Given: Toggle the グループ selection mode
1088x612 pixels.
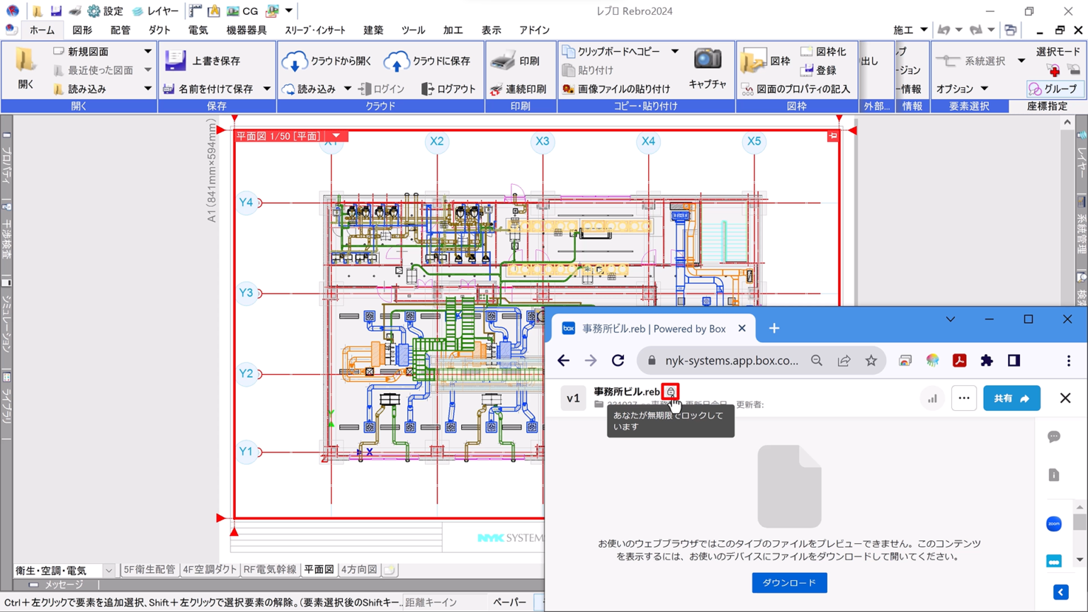Looking at the screenshot, I should click(1053, 89).
